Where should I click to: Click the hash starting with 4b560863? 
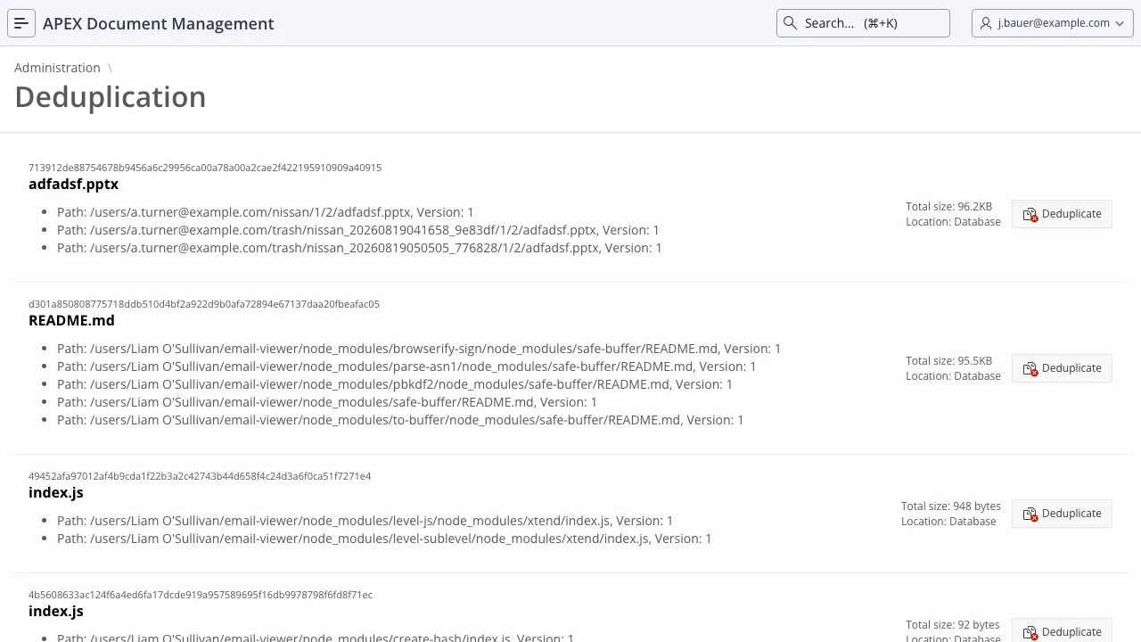(x=201, y=595)
